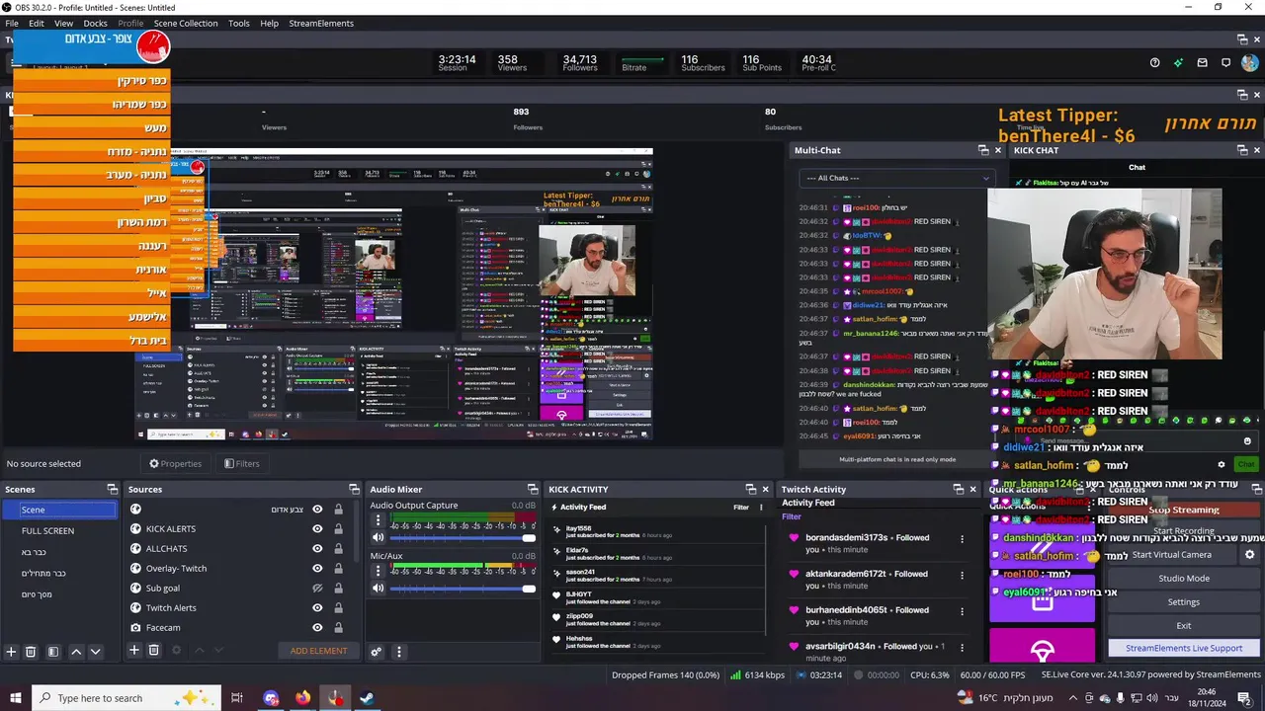Click Stop Streaming button
The height and width of the screenshot is (711, 1265).
1183,511
